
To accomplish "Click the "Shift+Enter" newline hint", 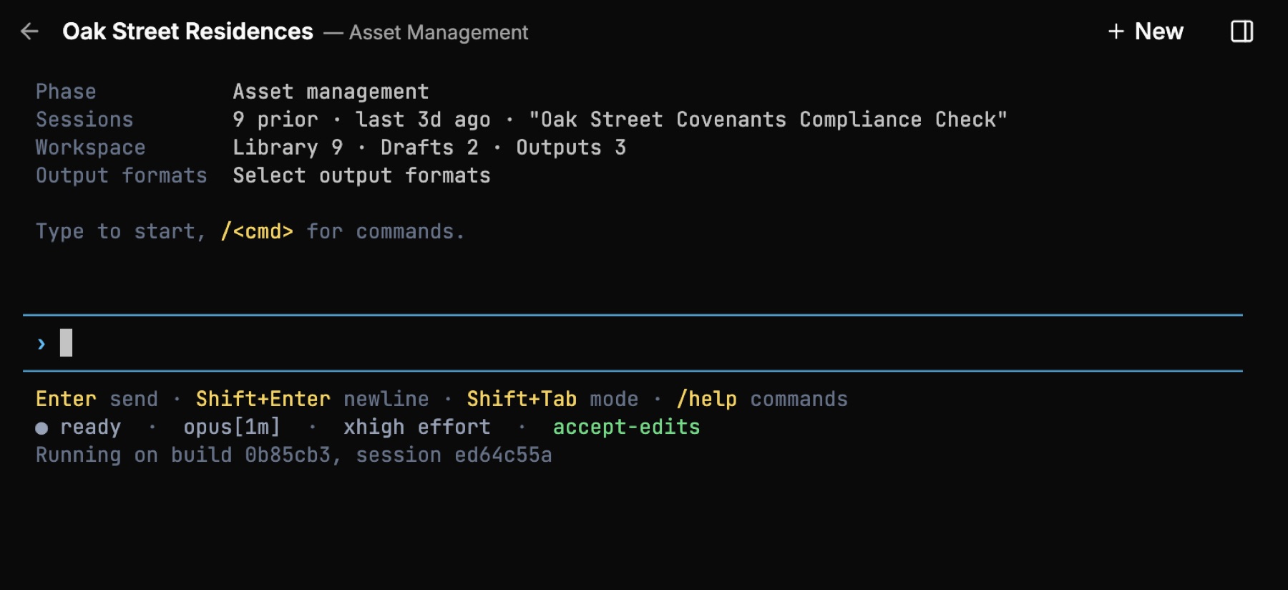I will [263, 399].
